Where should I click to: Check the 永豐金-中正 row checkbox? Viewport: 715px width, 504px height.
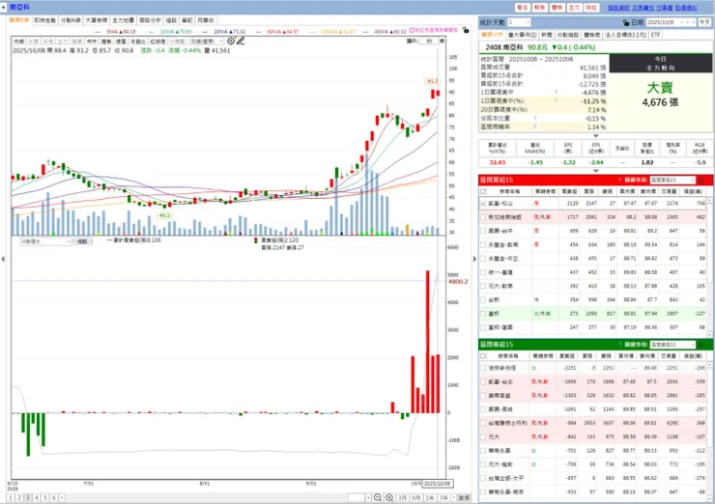[x=483, y=259]
